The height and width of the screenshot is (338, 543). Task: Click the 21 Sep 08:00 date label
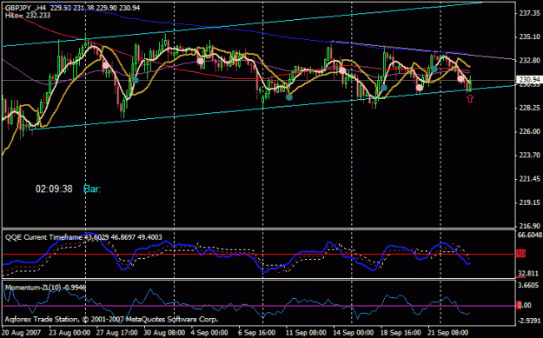449,333
